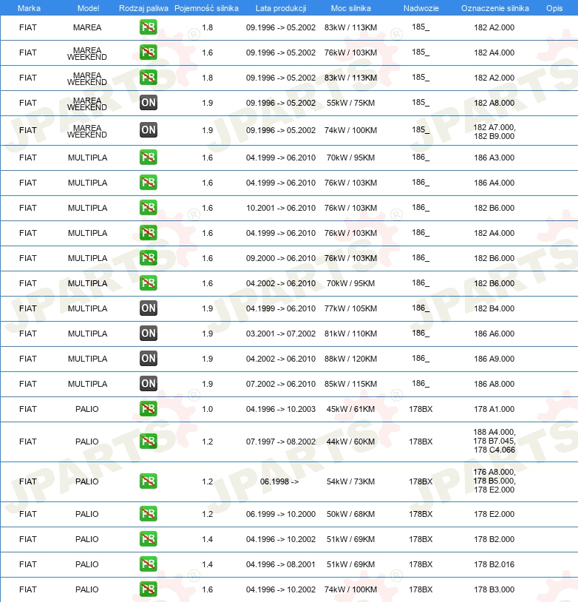The height and width of the screenshot is (602, 578).
Task: Click petrol icon in PALIO 44kW / 60KM row
Action: 148,442
